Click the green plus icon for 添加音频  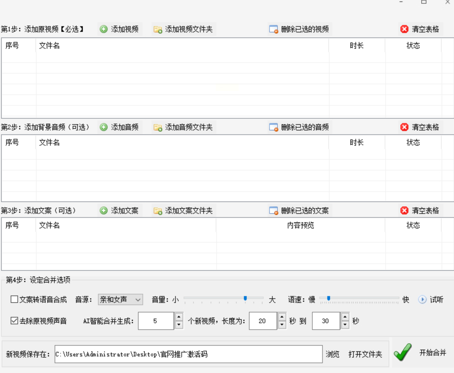point(104,127)
